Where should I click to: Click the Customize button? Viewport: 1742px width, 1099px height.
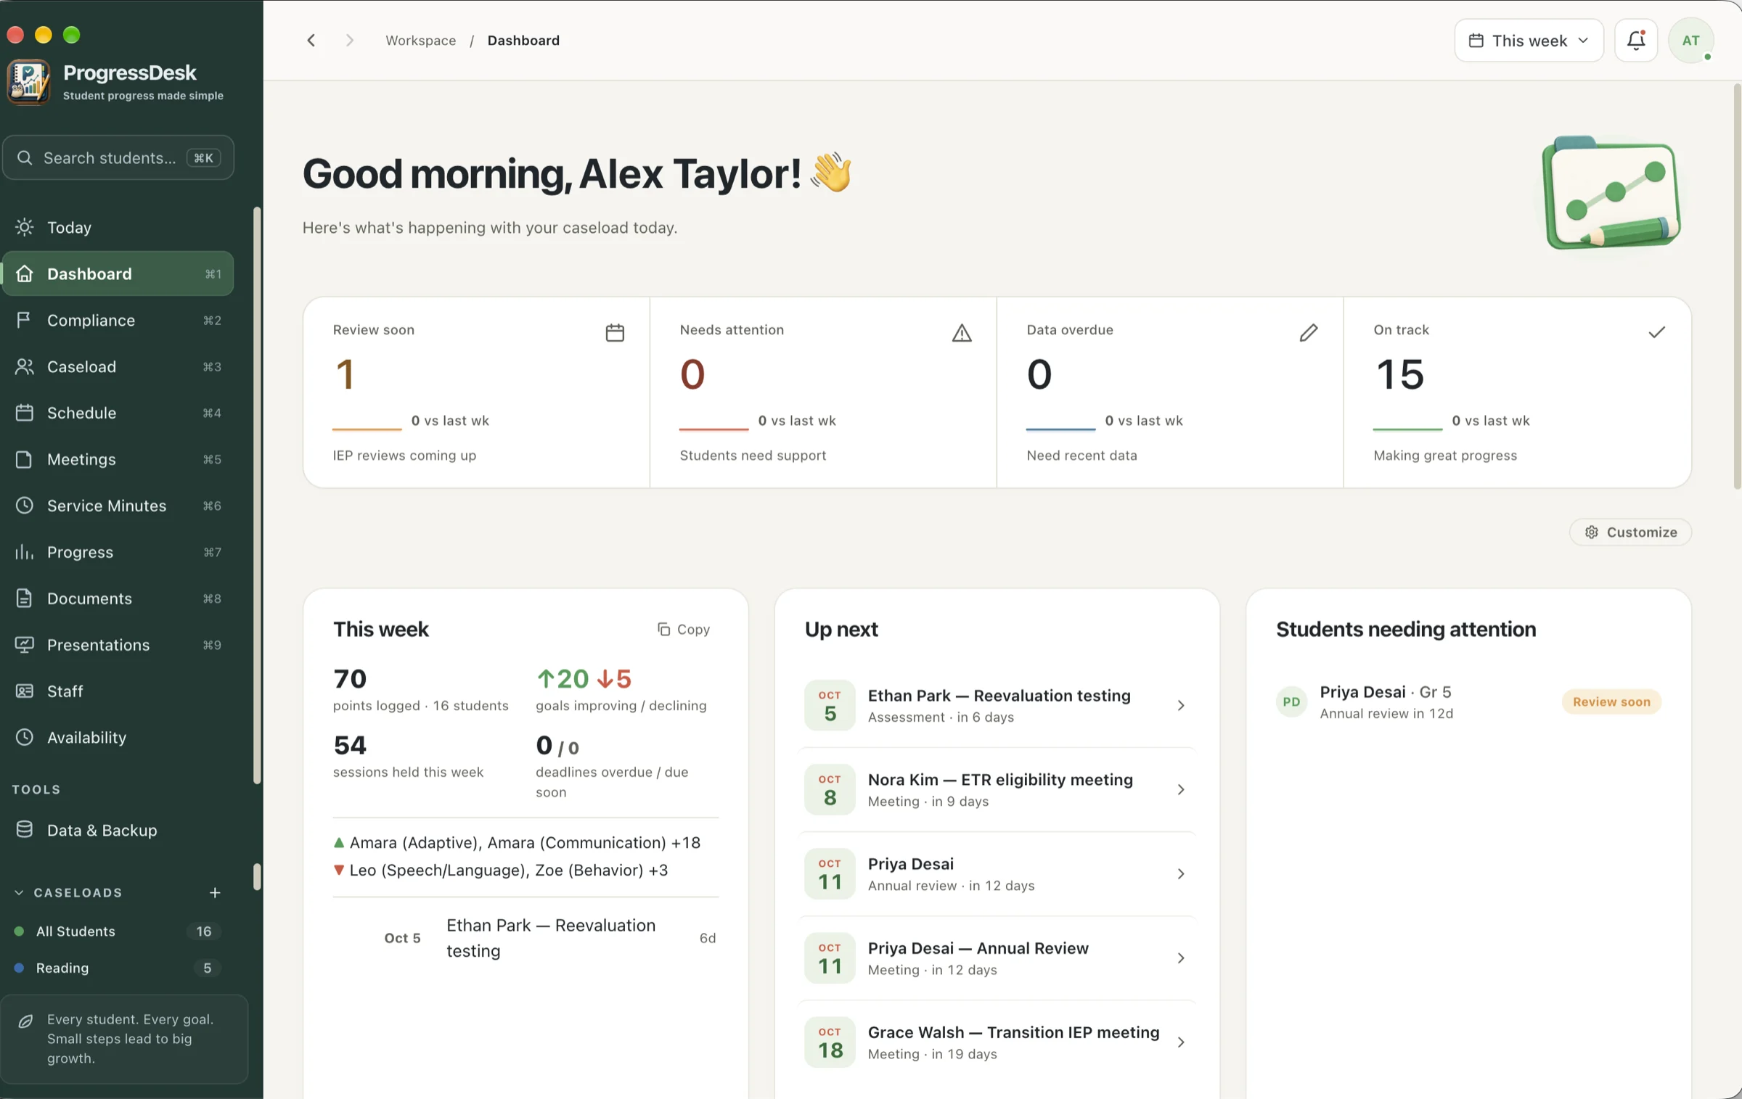[1630, 532]
